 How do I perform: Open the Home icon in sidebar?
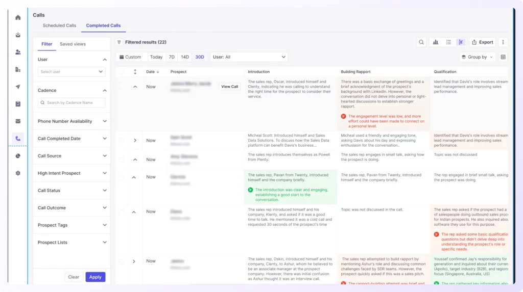pos(18,18)
